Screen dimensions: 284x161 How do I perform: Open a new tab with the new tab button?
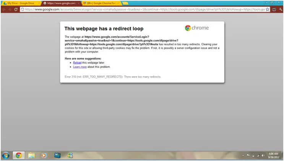pyautogui.click(x=125, y=3)
